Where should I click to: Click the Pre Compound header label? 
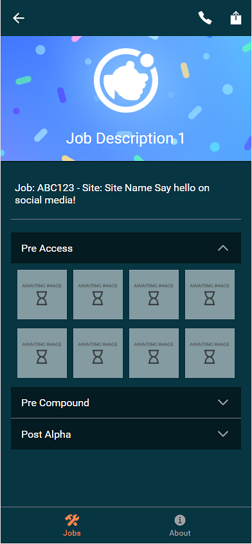[x=55, y=403]
